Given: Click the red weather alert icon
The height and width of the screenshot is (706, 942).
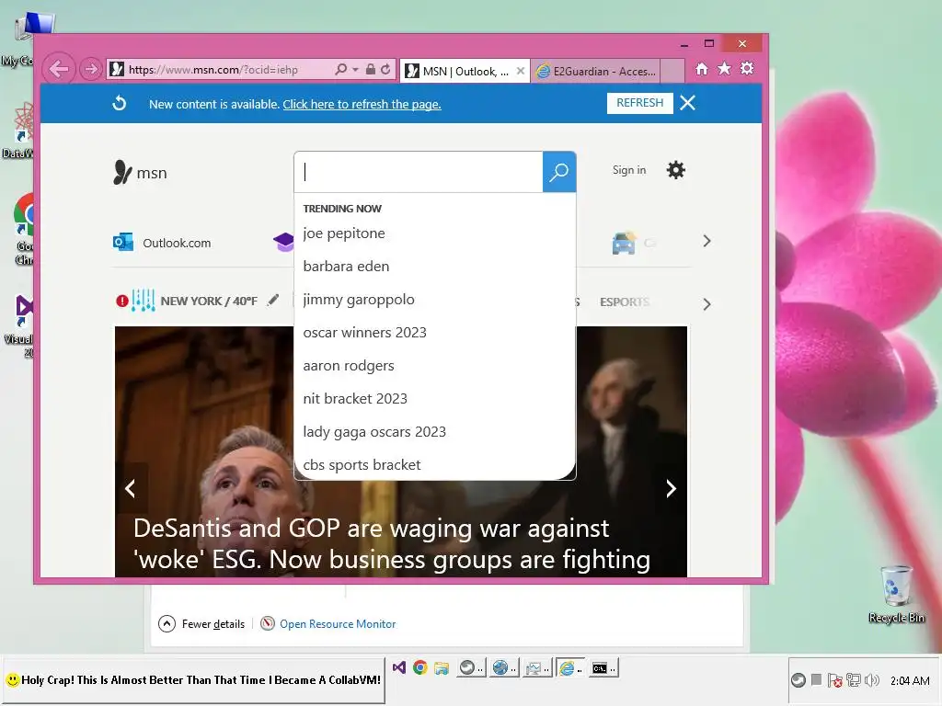Looking at the screenshot, I should pos(122,301).
